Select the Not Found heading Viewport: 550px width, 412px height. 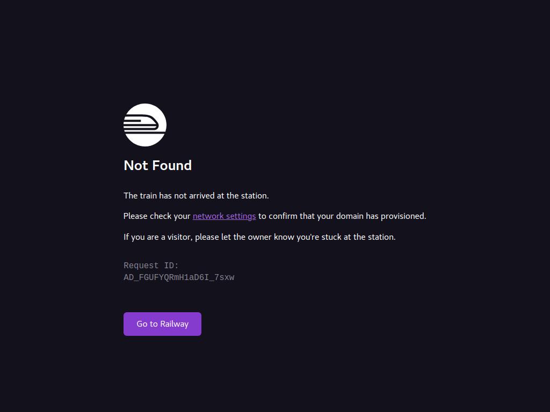(x=157, y=165)
